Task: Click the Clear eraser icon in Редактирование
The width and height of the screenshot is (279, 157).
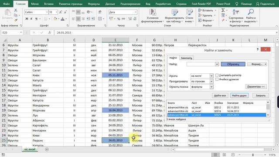Action: point(223,20)
